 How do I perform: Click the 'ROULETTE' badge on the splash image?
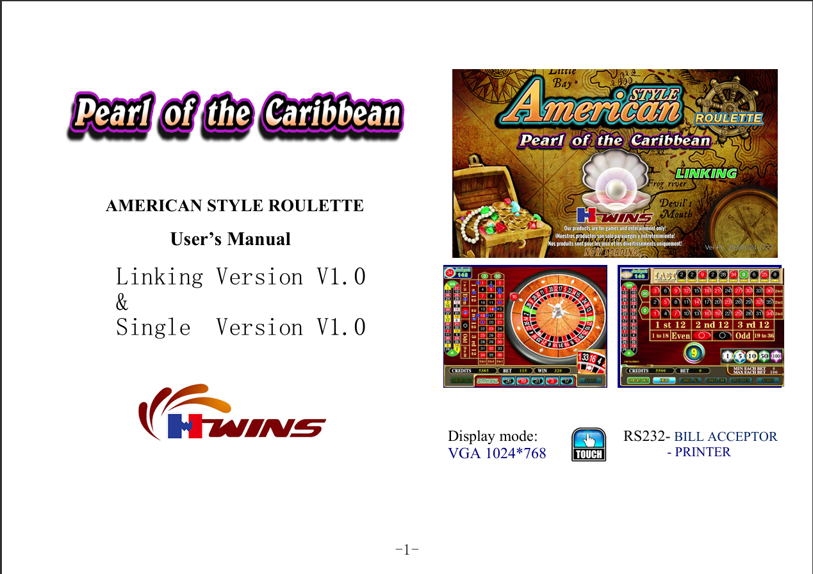pos(729,118)
